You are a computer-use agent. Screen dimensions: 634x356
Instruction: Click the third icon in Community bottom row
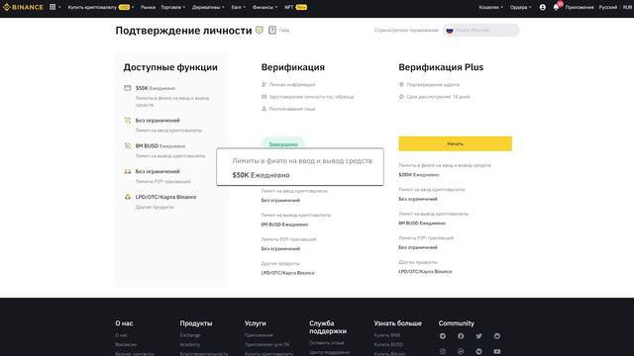(478, 352)
